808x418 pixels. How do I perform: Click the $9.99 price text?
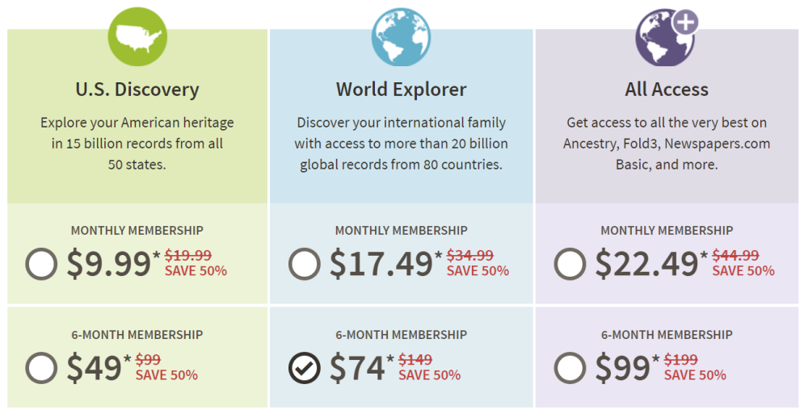(109, 264)
